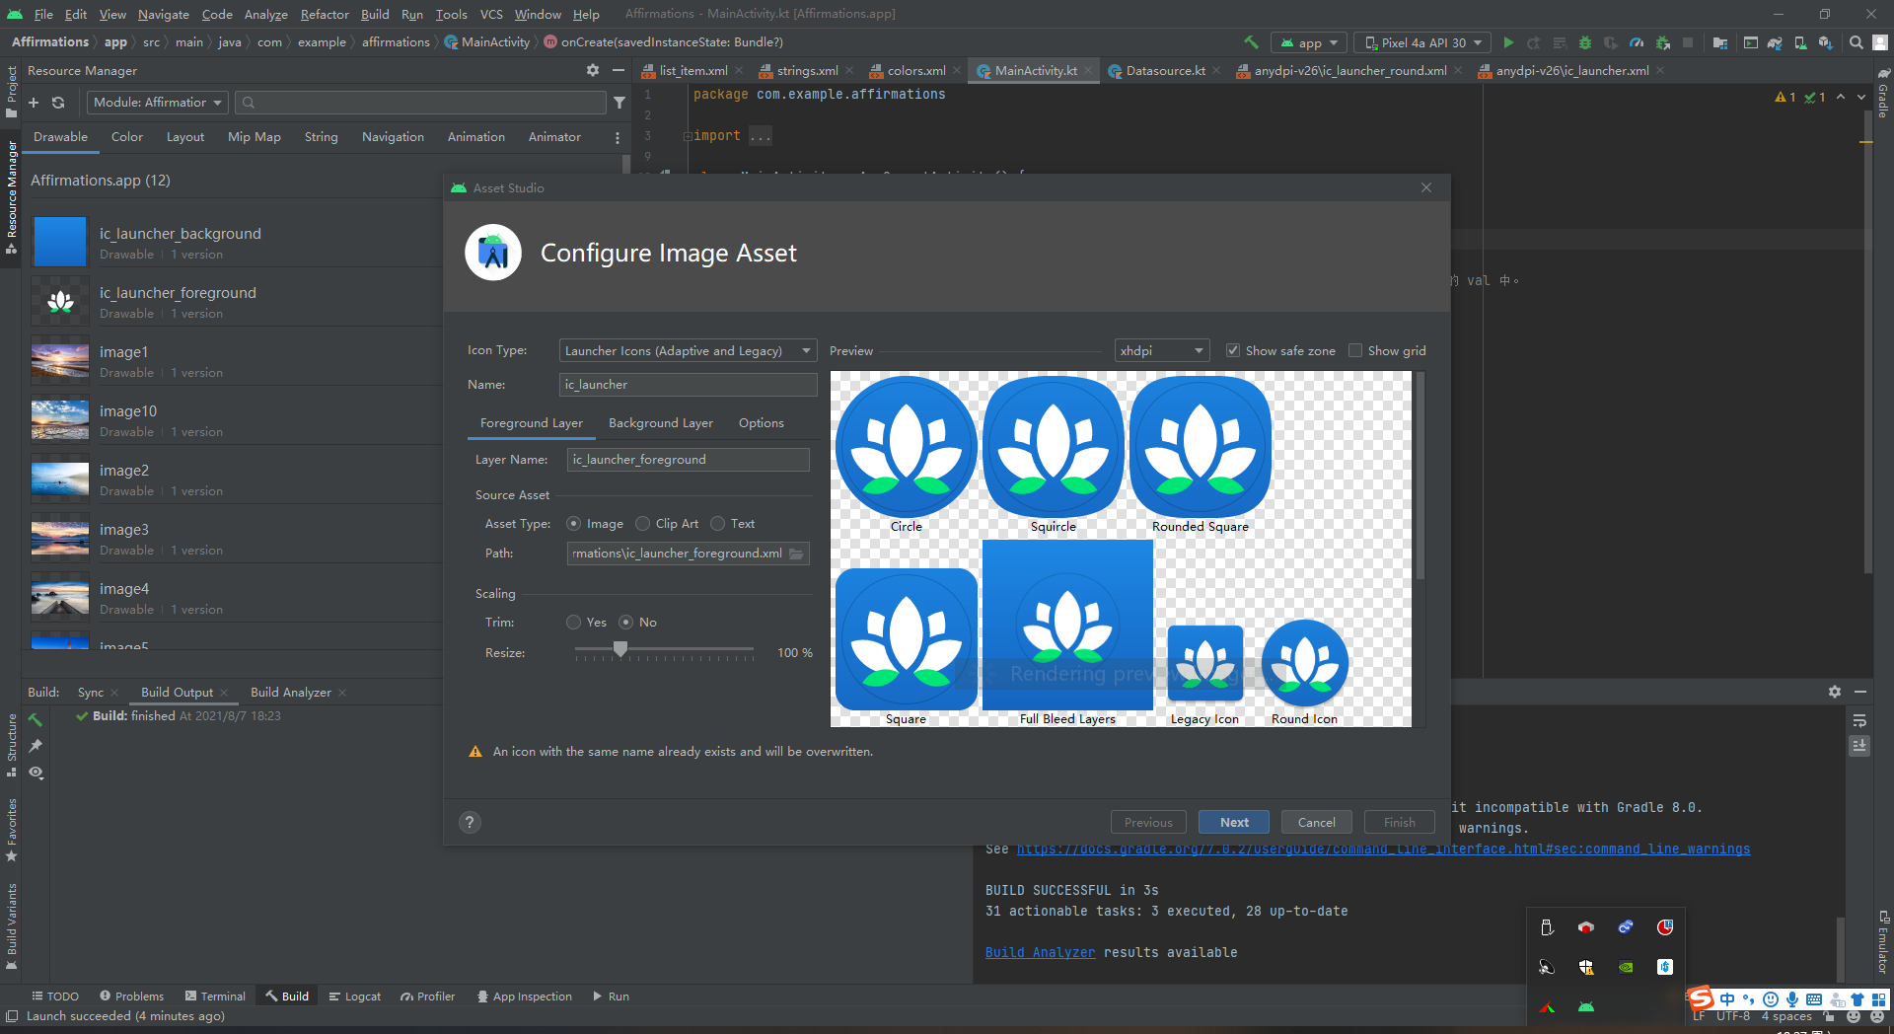Open the AVD Device Manager
This screenshot has width=1894, height=1034.
(x=1801, y=42)
